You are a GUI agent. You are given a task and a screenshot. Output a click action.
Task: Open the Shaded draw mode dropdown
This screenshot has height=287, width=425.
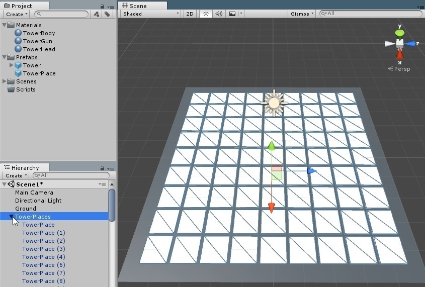pos(151,14)
